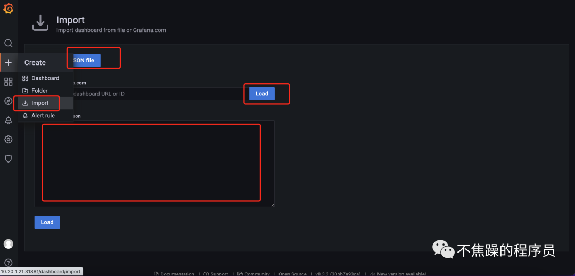Open the Explore compass icon
575x276 pixels.
(x=8, y=101)
